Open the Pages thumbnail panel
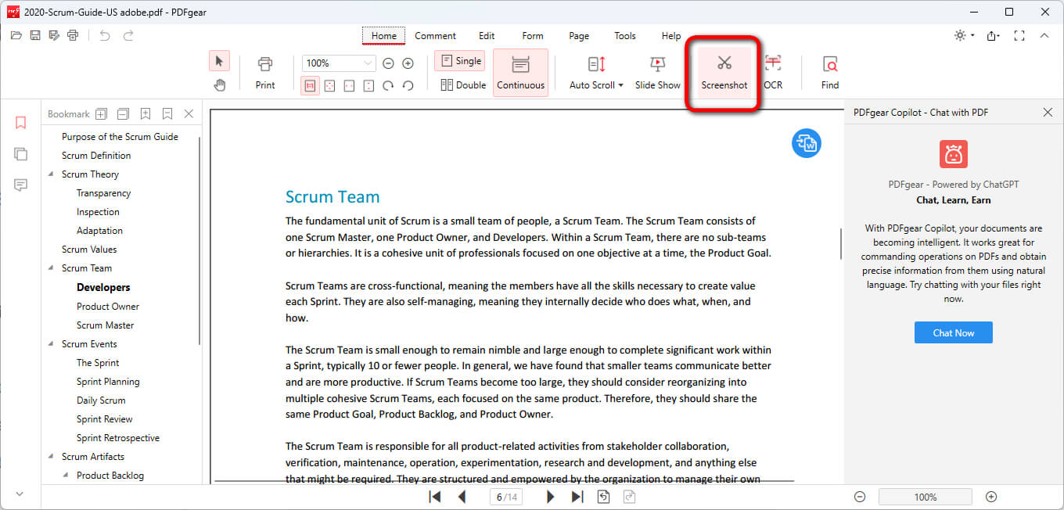Image resolution: width=1064 pixels, height=510 pixels. tap(20, 153)
